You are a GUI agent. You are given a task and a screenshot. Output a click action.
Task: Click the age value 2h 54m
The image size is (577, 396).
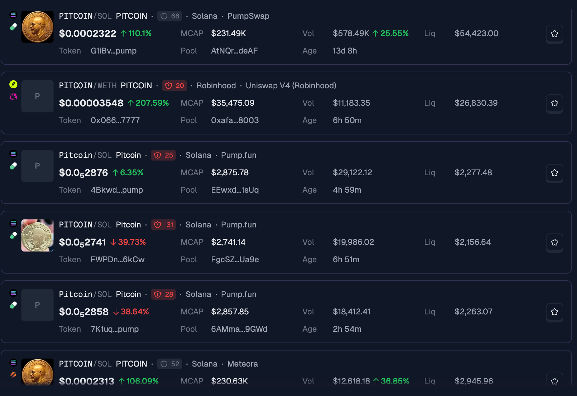pyautogui.click(x=347, y=329)
